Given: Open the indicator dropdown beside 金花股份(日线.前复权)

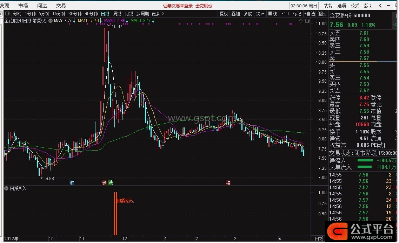Looking at the screenshot, I should click(51, 21).
